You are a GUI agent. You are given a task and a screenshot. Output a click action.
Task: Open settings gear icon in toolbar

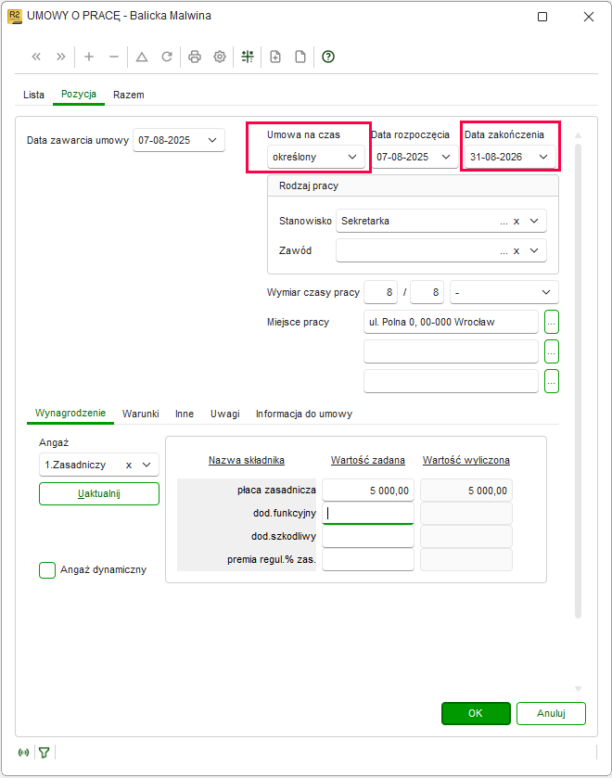pos(220,57)
